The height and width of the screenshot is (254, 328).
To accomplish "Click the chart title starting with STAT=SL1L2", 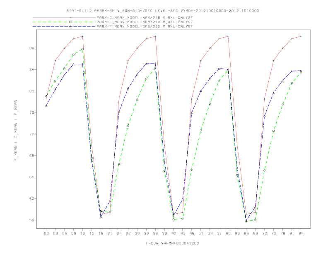I will 162,11.
